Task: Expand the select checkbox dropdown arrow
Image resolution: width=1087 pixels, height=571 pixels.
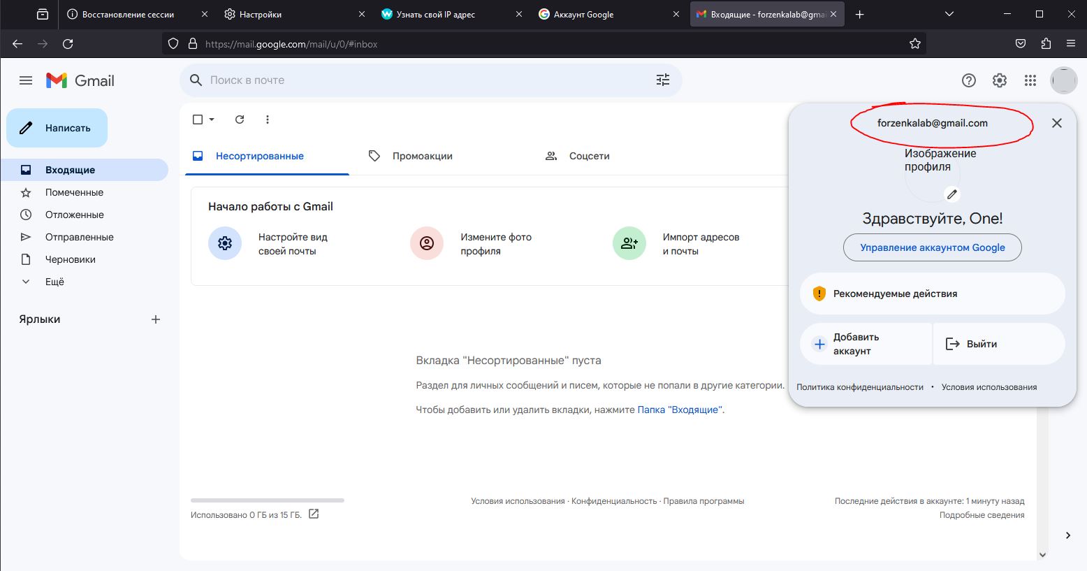Action: 212,120
